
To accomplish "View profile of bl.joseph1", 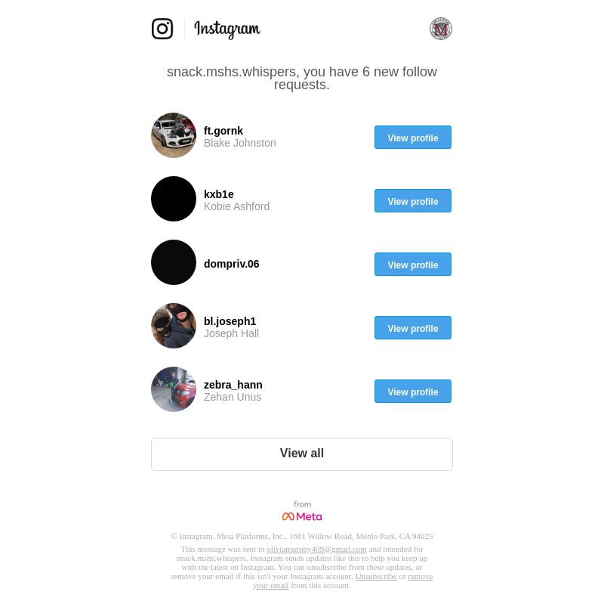I will click(x=412, y=327).
